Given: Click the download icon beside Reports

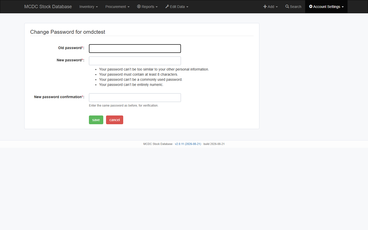Looking at the screenshot, I should click(139, 6).
